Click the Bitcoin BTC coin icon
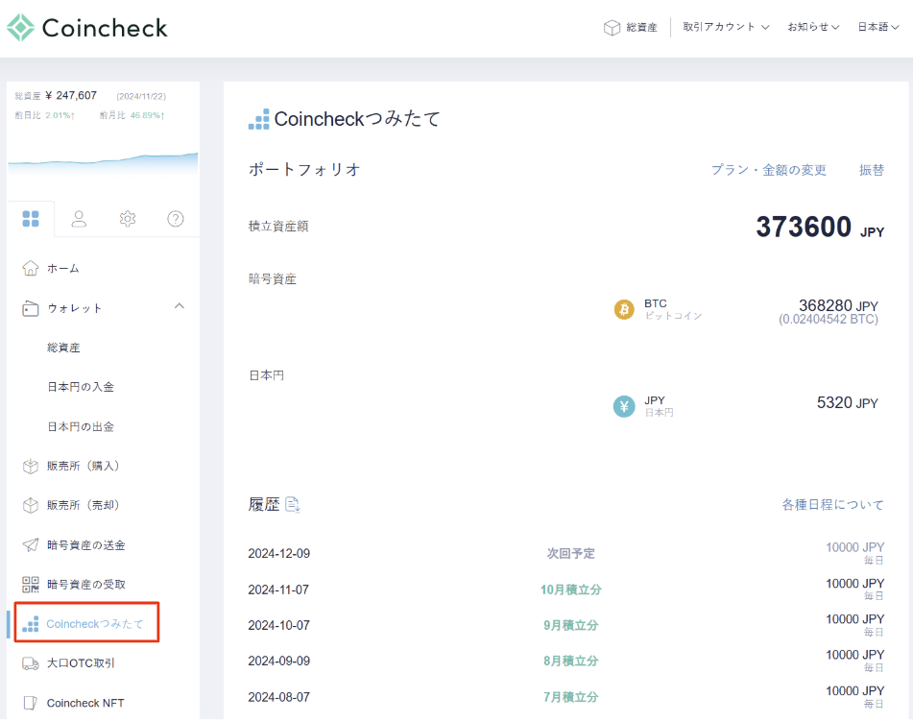The image size is (913, 722). point(624,309)
